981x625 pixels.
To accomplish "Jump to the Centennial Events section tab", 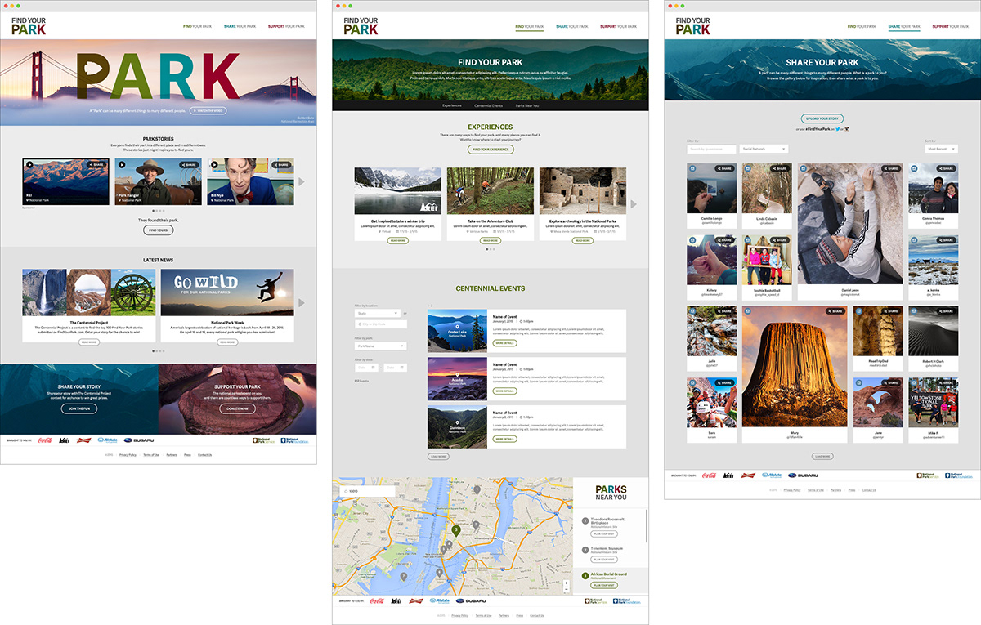I will tap(490, 105).
